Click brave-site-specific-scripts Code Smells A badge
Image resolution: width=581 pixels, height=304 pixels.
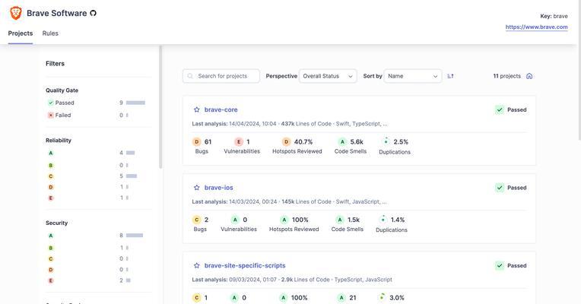tap(341, 297)
